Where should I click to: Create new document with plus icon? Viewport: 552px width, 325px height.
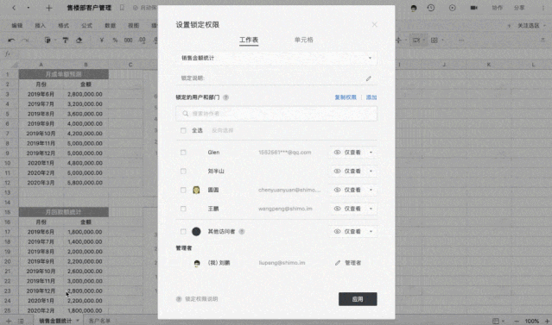tap(49, 8)
